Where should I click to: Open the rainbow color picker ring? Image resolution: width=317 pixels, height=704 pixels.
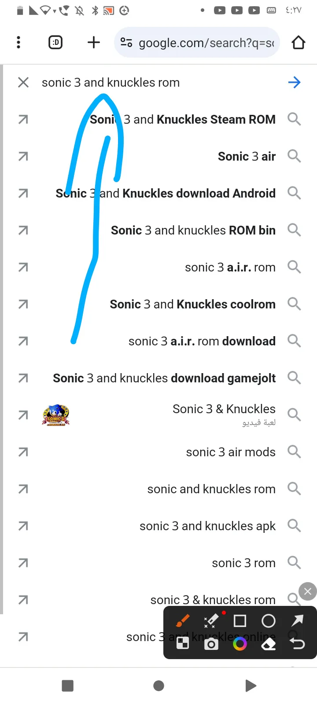(x=240, y=645)
